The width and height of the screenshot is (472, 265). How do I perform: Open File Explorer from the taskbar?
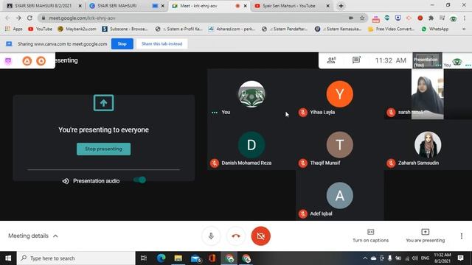(x=178, y=258)
